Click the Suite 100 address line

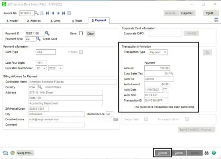click(x=65, y=98)
